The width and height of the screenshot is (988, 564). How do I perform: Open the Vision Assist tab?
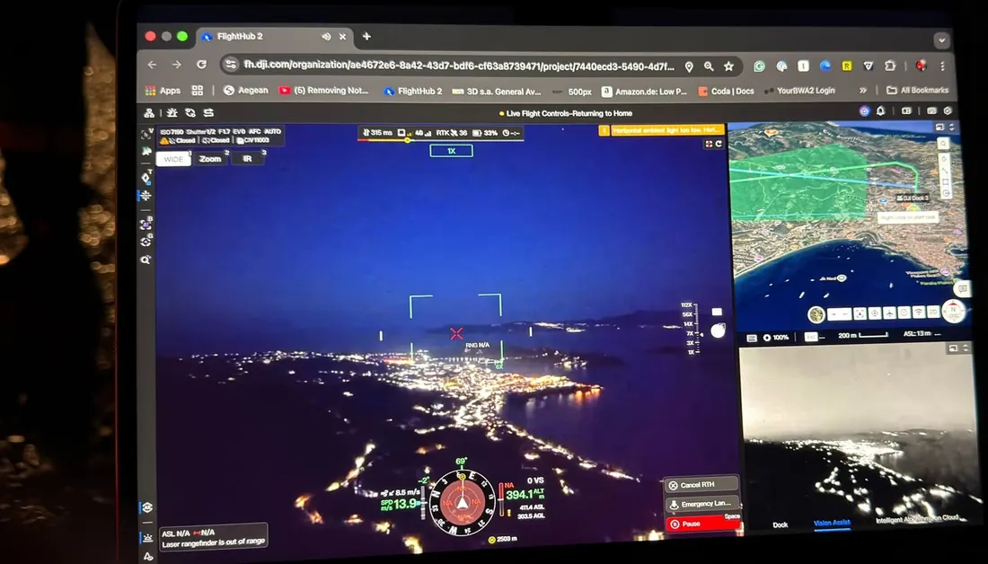(x=832, y=523)
